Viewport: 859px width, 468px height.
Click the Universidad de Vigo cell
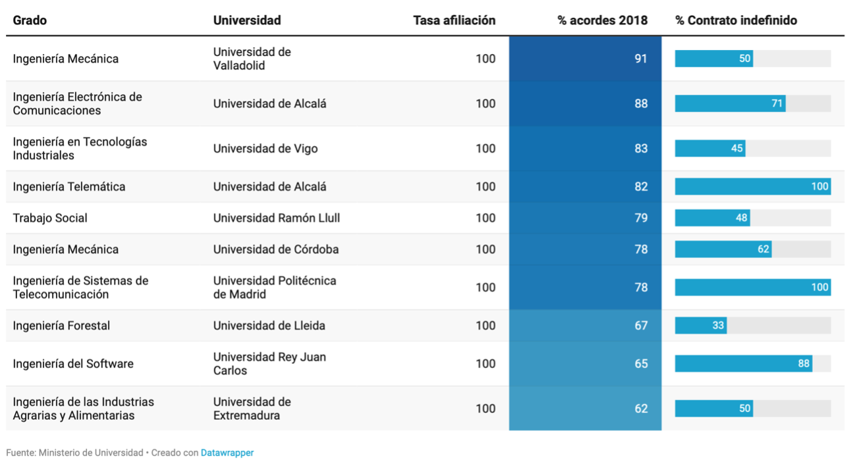click(x=265, y=149)
